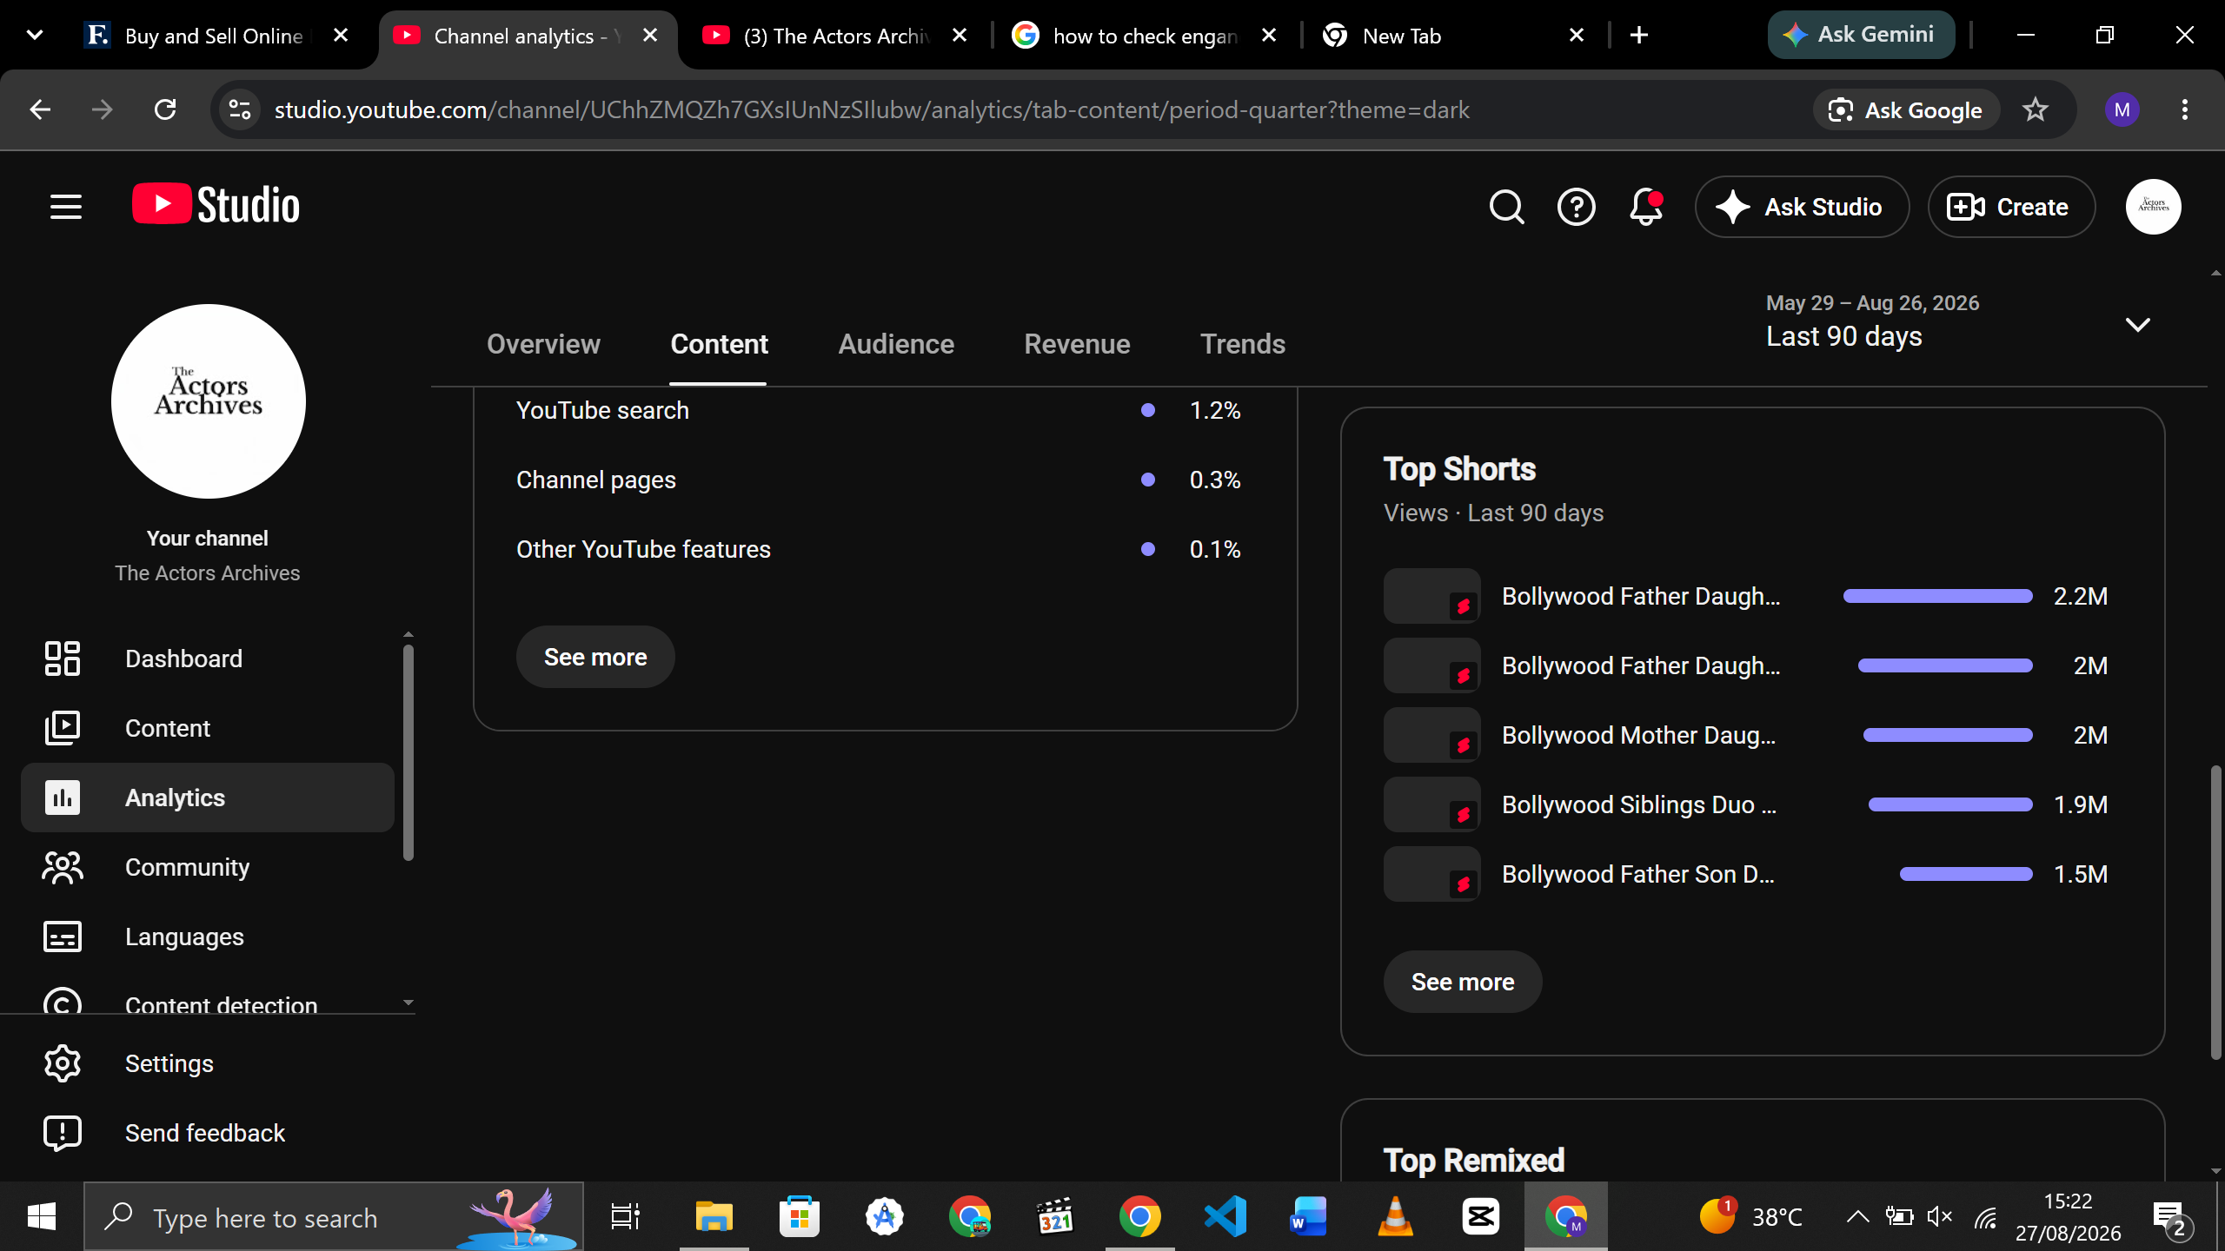Click See more under traffic sources

[x=595, y=657]
